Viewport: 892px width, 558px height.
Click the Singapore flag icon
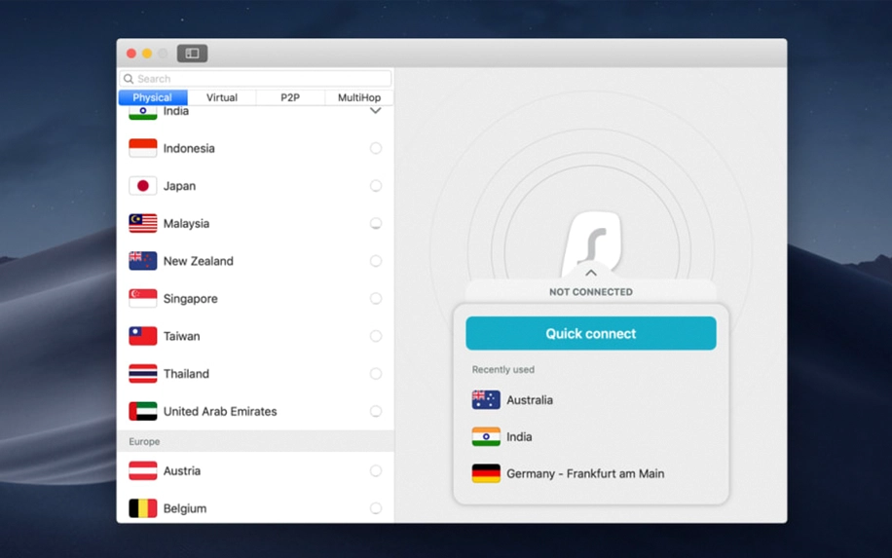tap(143, 298)
